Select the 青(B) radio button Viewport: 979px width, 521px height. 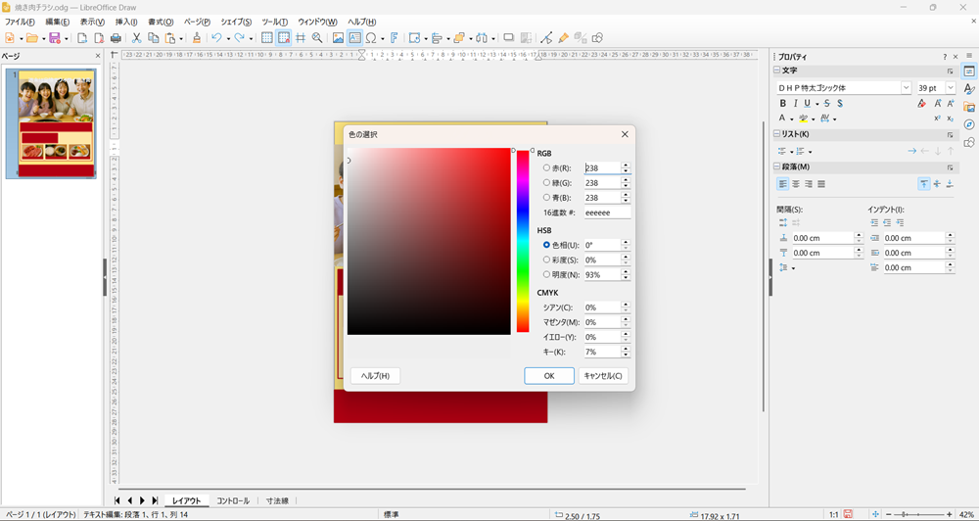click(x=546, y=198)
